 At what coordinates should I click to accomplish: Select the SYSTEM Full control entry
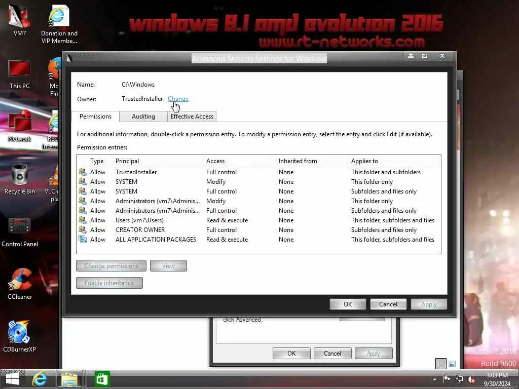coord(258,191)
